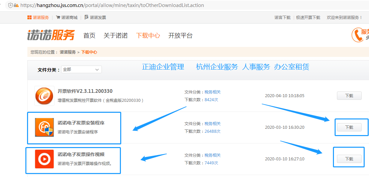
Task: Click the description 增值税发票税控开票软件（金税盘版20200330）
Action: [101, 100]
